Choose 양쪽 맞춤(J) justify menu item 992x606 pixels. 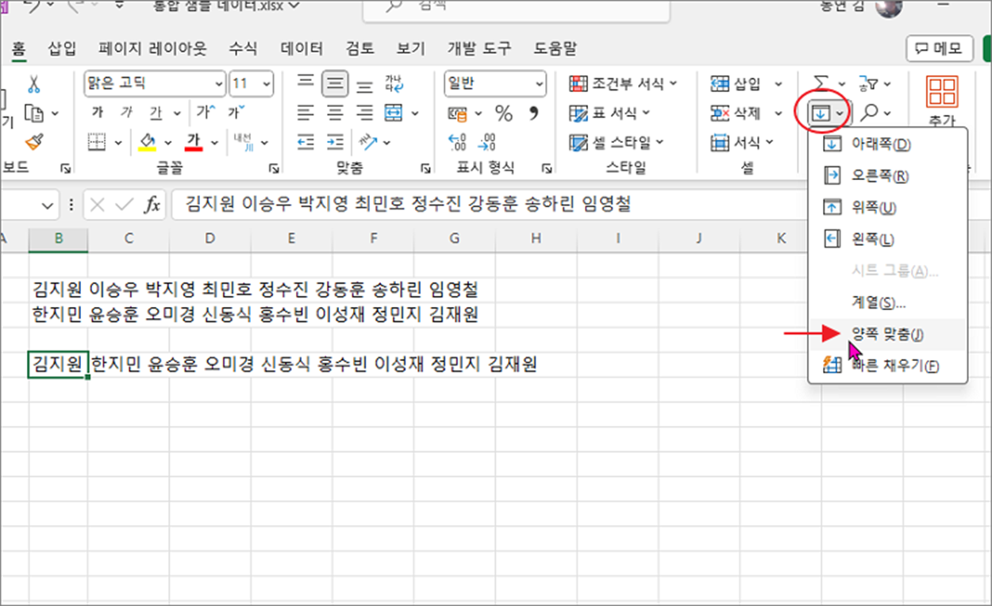click(887, 335)
